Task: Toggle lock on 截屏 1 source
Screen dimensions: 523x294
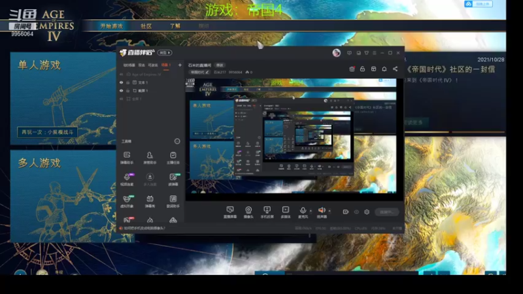Action: (x=127, y=90)
